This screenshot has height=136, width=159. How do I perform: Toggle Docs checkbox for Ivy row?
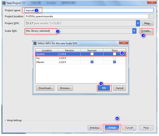114,58
